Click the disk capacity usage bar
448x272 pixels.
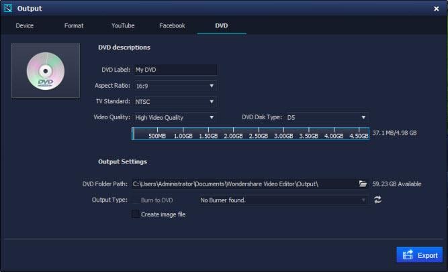click(251, 133)
